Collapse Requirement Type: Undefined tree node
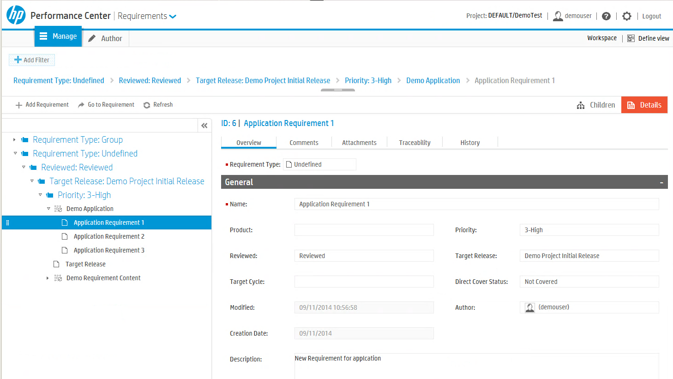Screen dimensions: 673x379 [15, 153]
